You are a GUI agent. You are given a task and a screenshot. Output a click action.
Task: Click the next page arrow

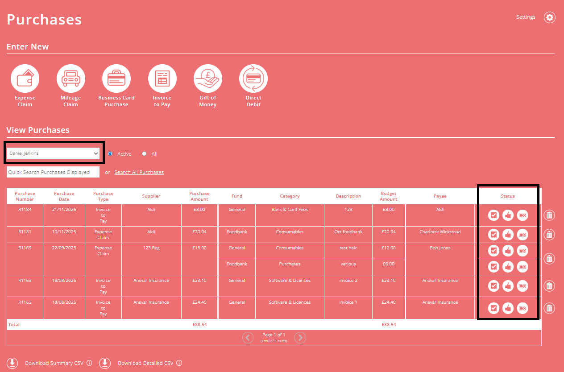[x=300, y=338]
